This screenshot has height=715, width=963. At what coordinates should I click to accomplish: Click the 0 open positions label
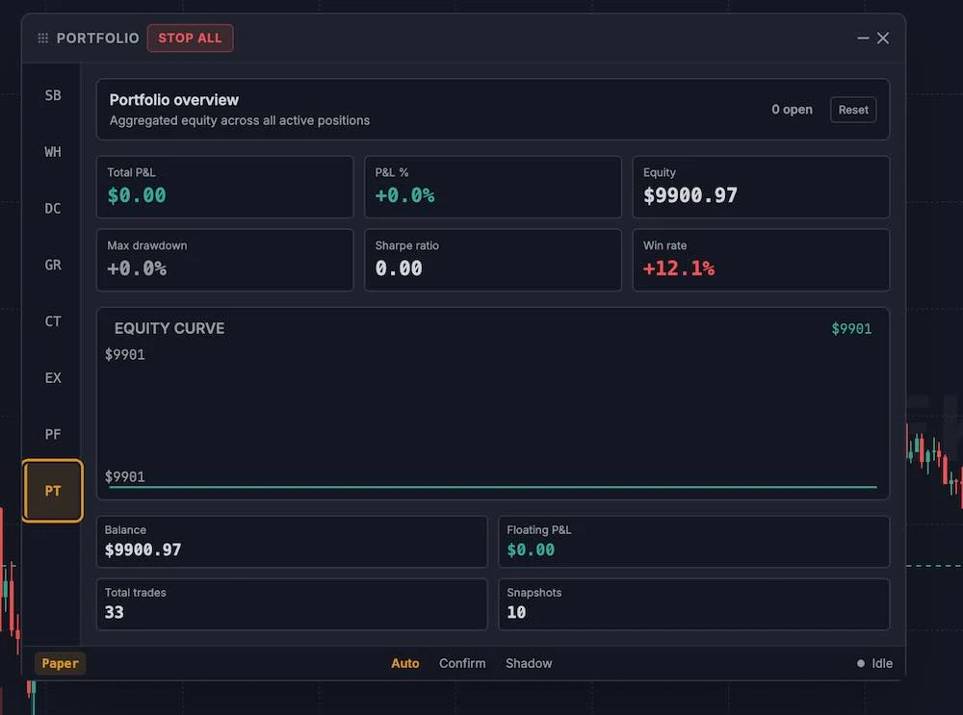[x=792, y=110]
